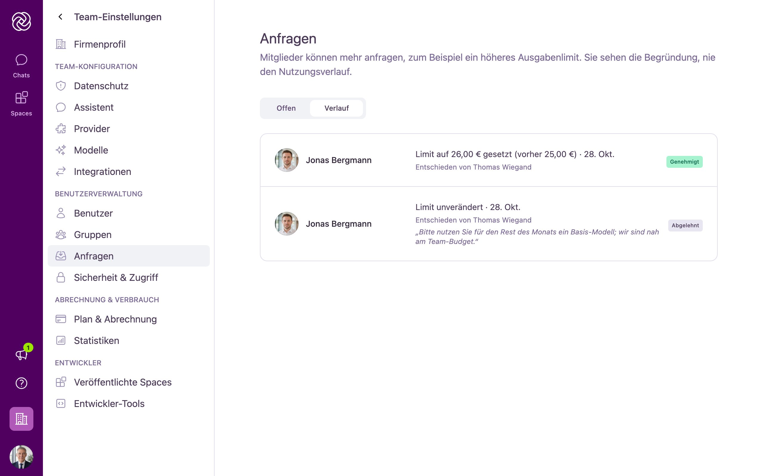The height and width of the screenshot is (476, 763).
Task: Switch to the Verlauf tab
Action: (336, 108)
